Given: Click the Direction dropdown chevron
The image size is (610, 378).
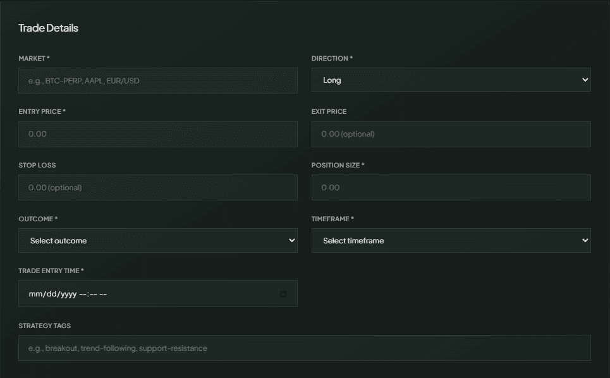Looking at the screenshot, I should click(585, 80).
